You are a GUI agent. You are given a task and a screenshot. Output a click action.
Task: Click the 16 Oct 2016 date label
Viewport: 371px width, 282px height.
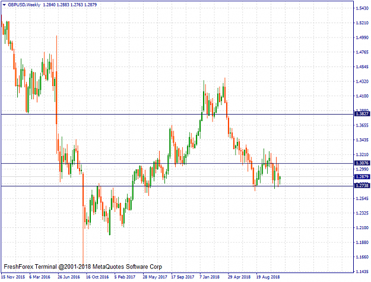point(97,277)
